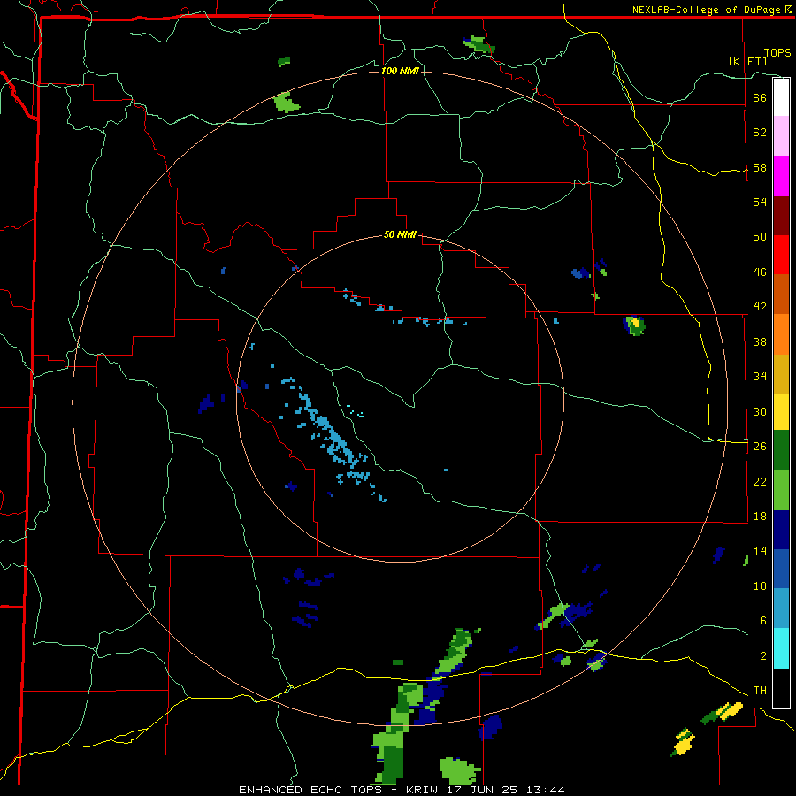Click the KRIW station identifier in caption
The width and height of the screenshot is (796, 796).
click(424, 790)
